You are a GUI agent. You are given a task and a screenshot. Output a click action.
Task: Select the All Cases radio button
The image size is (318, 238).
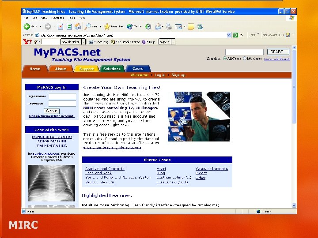click(x=225, y=58)
